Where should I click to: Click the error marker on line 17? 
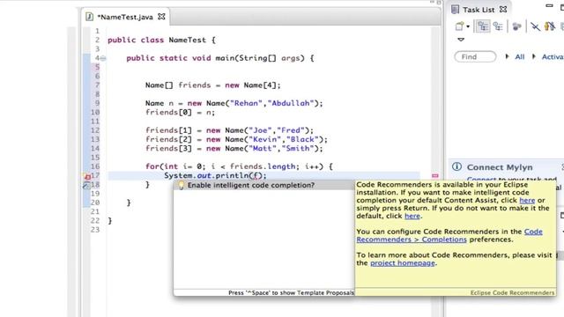click(87, 176)
